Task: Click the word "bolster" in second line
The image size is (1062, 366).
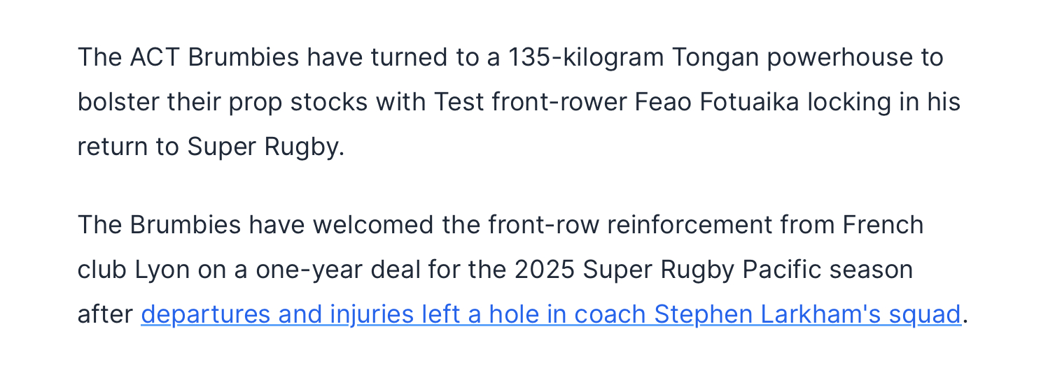Action: (118, 102)
